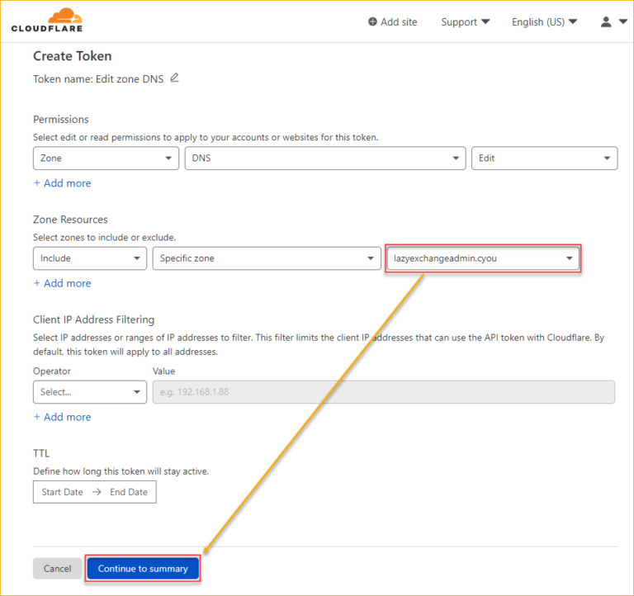Click the arrow icon between Start and End Date
Screen dimensions: 634x596
point(97,492)
